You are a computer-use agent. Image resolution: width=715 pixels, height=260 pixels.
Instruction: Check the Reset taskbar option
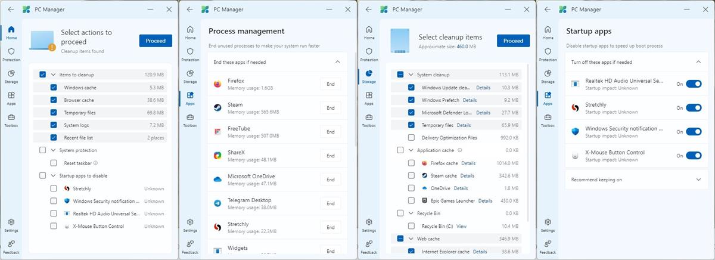[x=54, y=163]
